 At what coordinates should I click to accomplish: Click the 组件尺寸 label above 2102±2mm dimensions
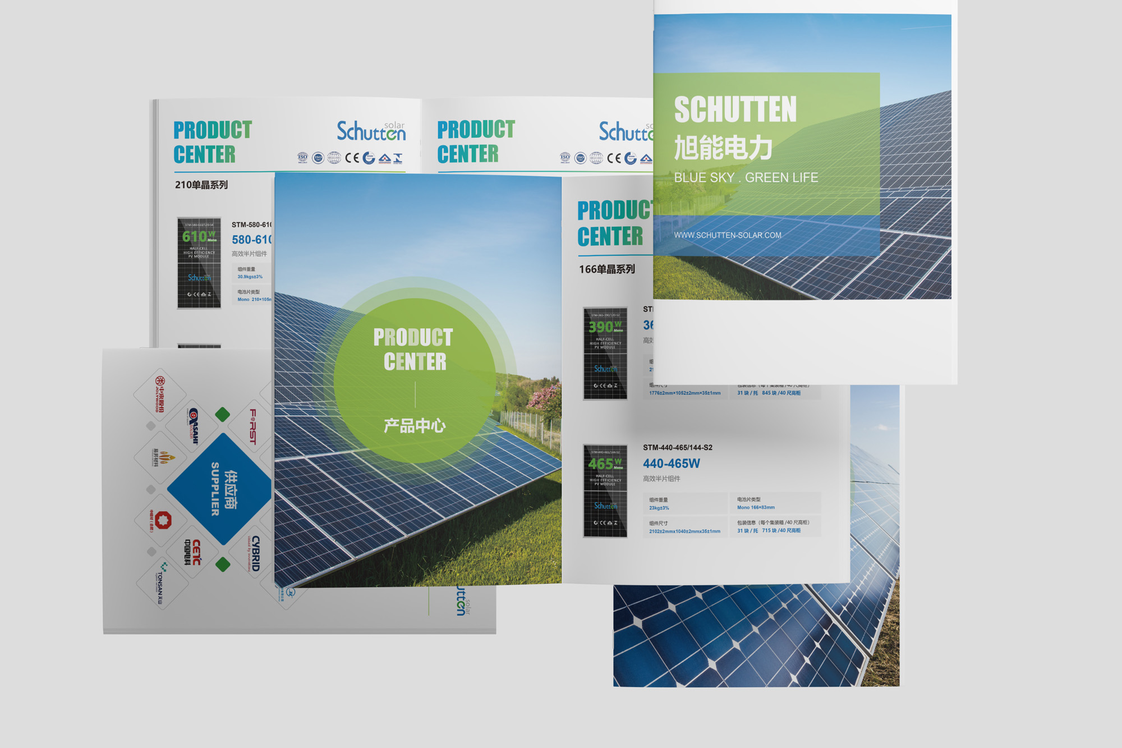coord(658,523)
